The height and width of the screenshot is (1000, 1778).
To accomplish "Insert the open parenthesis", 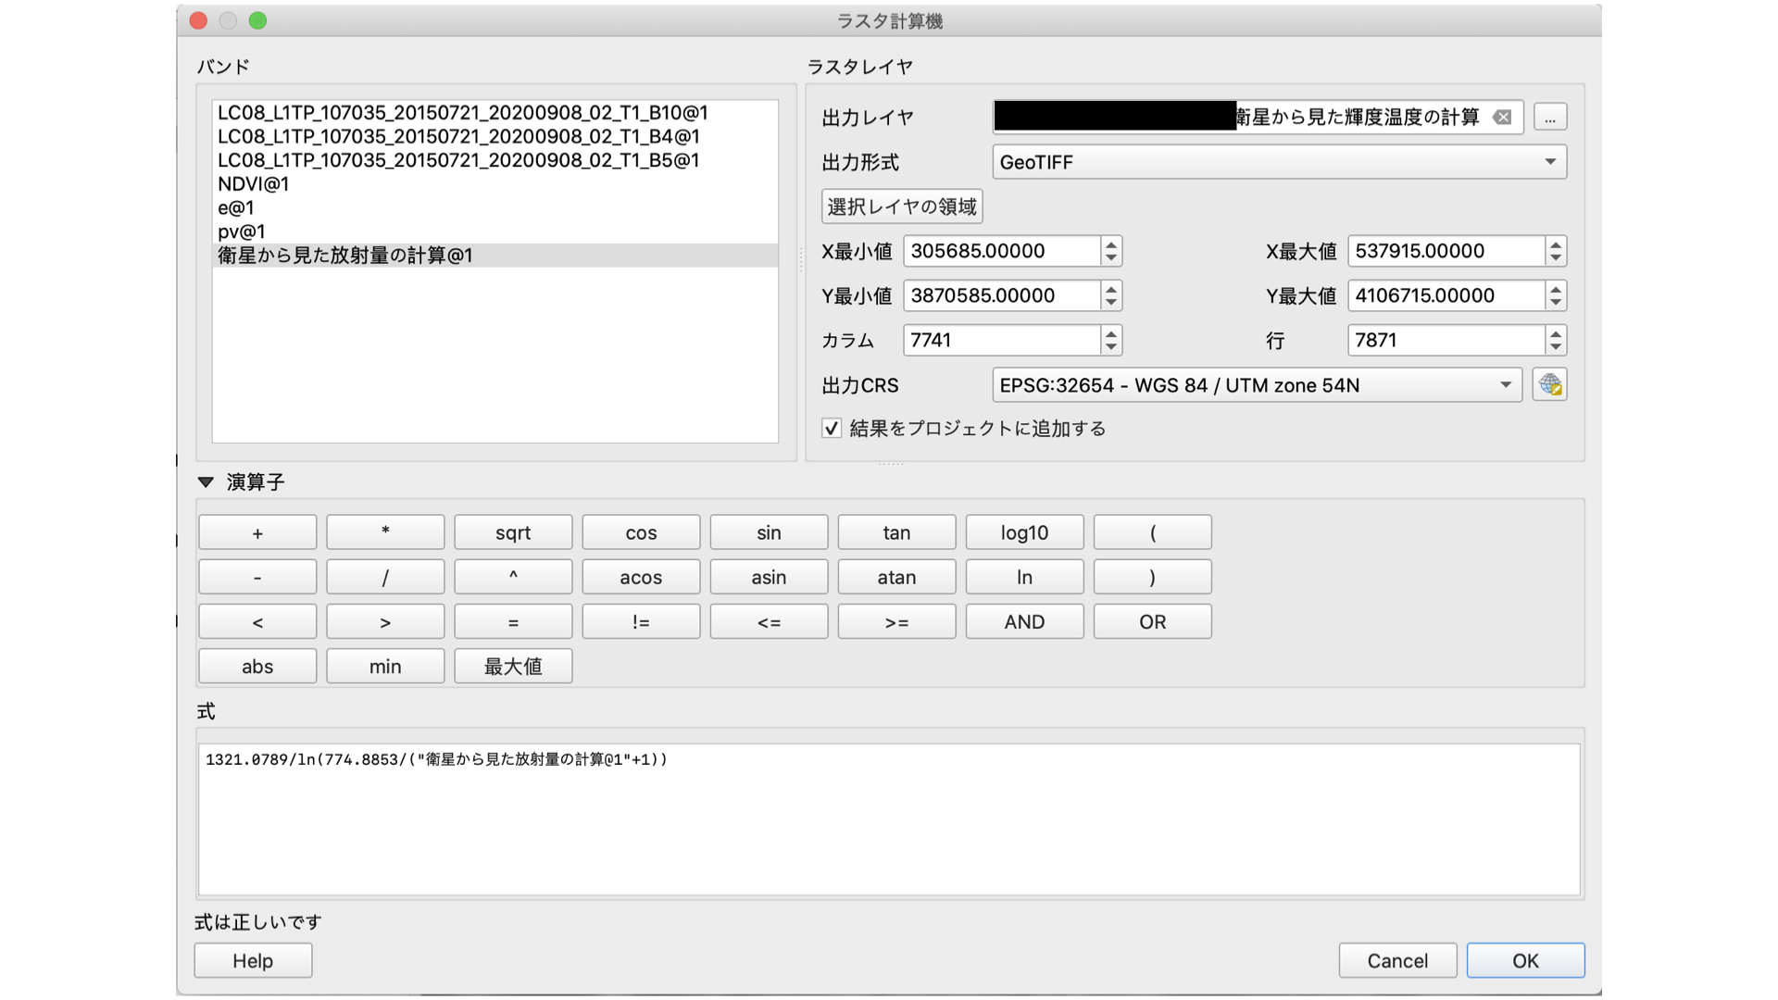I will [1152, 532].
